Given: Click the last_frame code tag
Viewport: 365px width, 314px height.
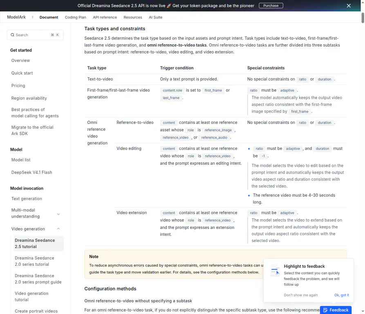Looking at the screenshot, I should pyautogui.click(x=171, y=98).
